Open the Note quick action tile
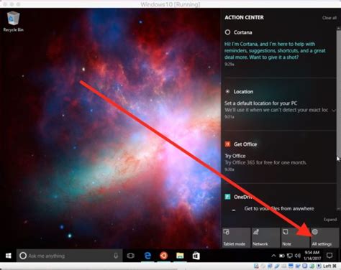 pyautogui.click(x=295, y=238)
